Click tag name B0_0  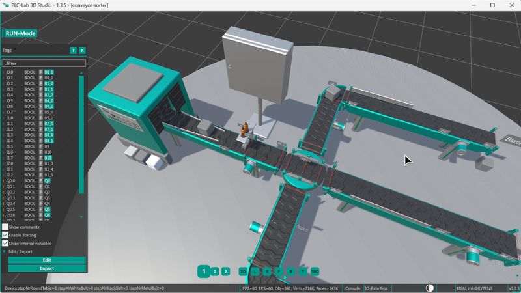pos(49,72)
